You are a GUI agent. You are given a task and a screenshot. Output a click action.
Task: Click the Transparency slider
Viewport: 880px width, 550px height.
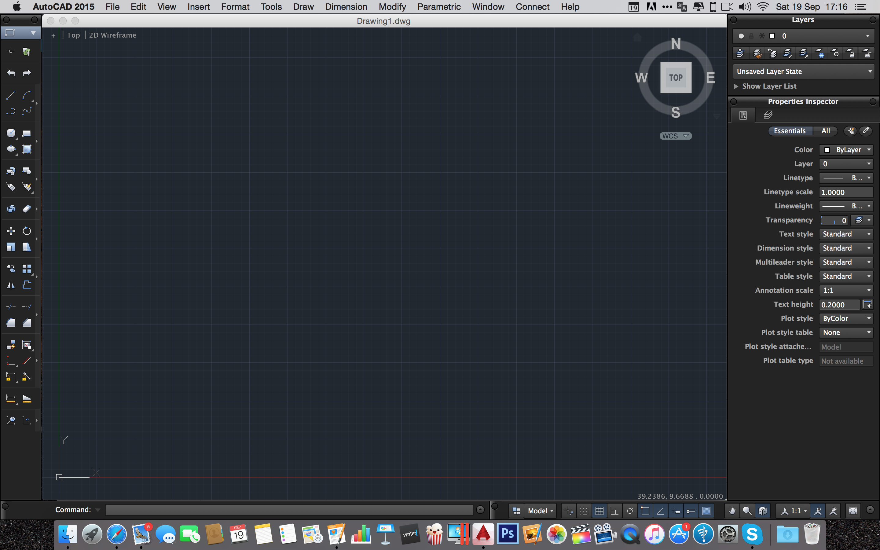[x=834, y=220]
